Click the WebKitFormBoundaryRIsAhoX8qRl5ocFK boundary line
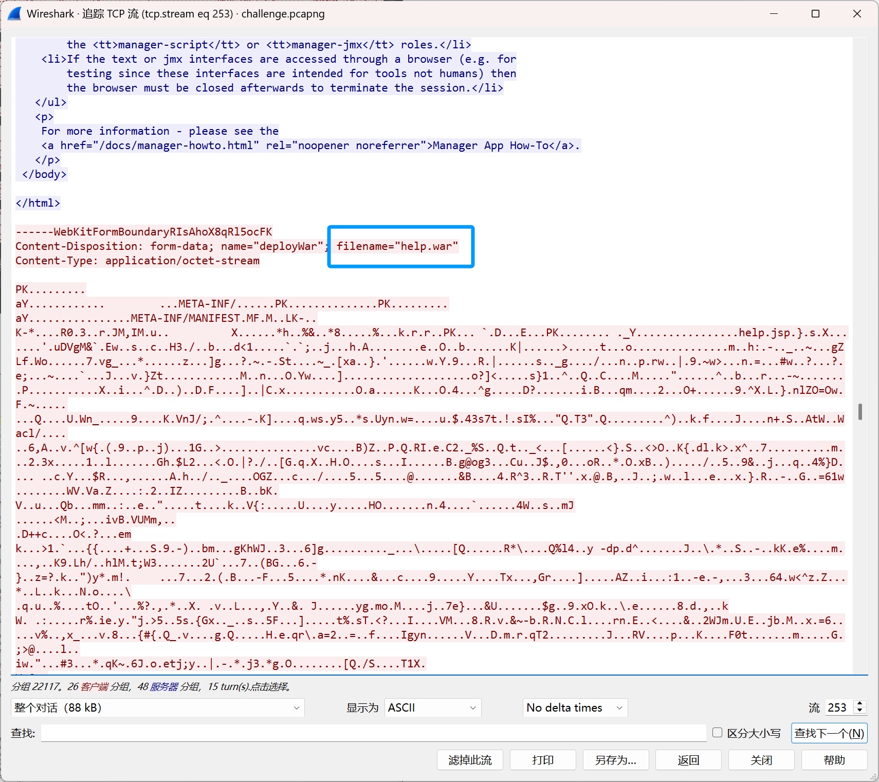 (x=144, y=232)
